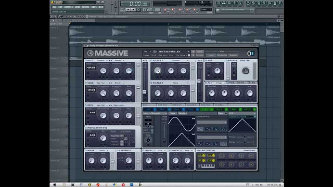Open the OPTIONS menu in FL Studio
Screen dimensions: 333x187
click(x=85, y=7)
